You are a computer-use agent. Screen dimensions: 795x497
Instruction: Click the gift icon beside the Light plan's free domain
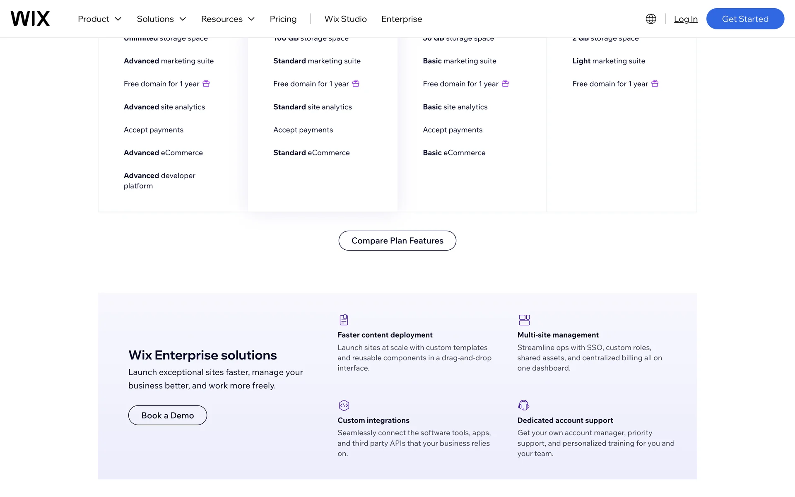[x=655, y=84]
